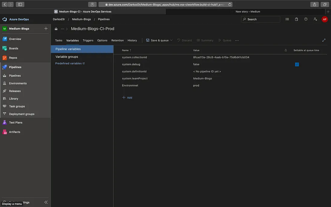This screenshot has height=207, width=331.
Task: Switch to the Retention tab
Action: 117,41
